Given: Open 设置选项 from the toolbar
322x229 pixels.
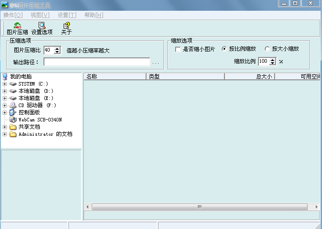Looking at the screenshot, I should (x=42, y=26).
